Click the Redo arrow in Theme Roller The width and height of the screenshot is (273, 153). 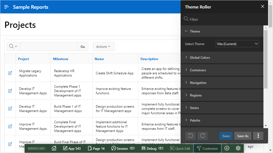(202, 136)
